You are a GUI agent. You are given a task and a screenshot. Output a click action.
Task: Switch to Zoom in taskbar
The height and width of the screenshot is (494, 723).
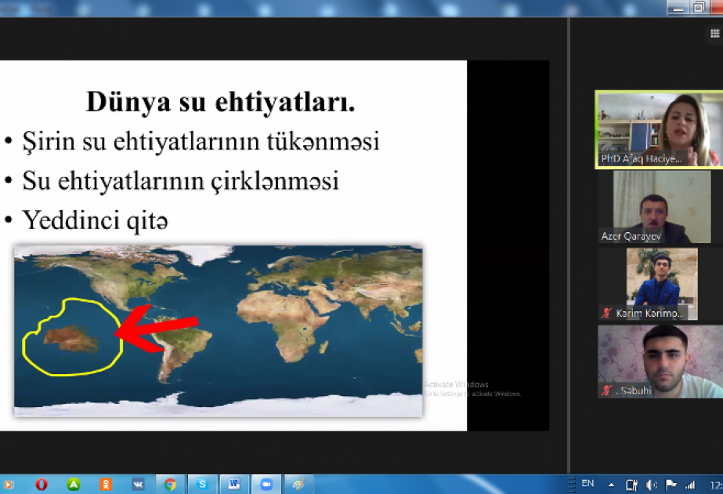(x=266, y=485)
